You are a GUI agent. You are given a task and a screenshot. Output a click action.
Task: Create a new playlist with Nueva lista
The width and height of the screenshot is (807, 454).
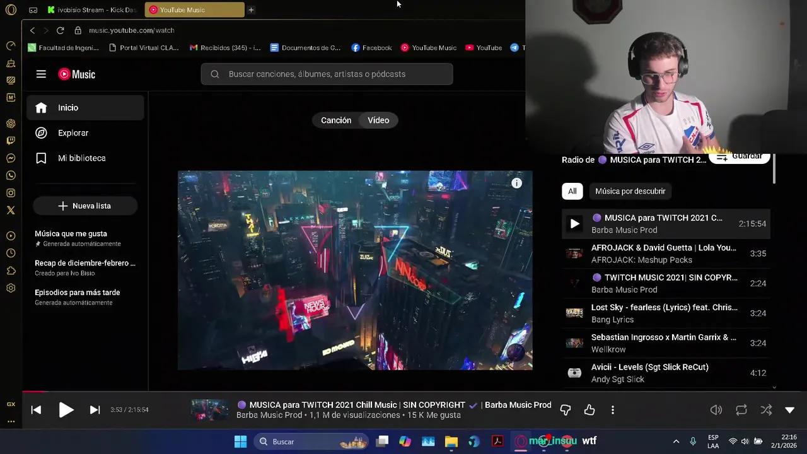coord(85,206)
